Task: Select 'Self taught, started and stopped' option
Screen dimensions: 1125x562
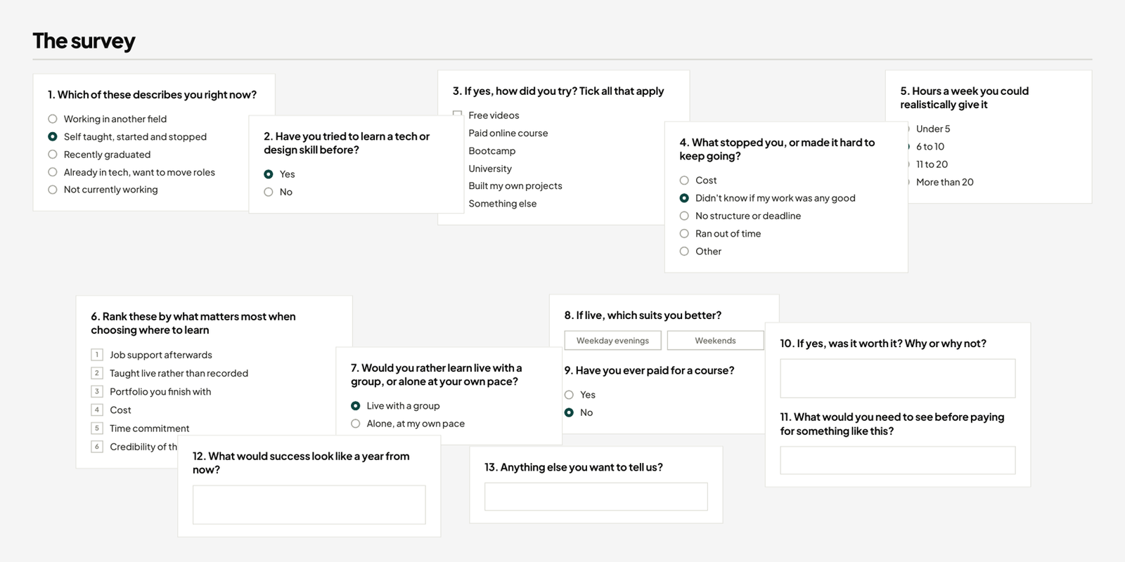Action: (52, 137)
